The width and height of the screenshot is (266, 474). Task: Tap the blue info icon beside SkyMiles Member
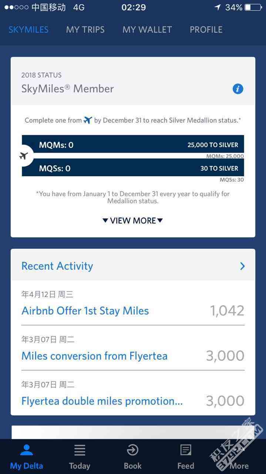click(x=238, y=89)
